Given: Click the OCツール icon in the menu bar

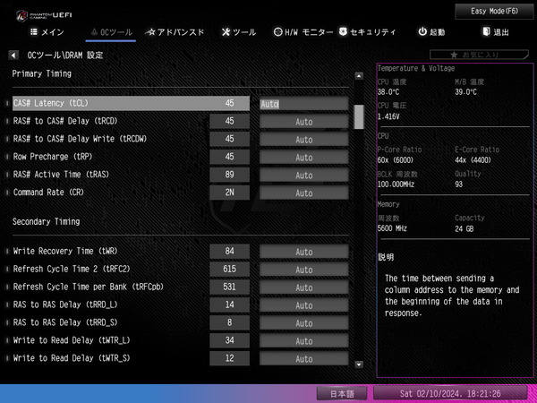Looking at the screenshot, I should 94,32.
